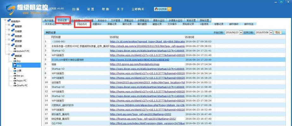This screenshot has width=292, height=126.
Task: Open the finance.qq.com URL link
Action: click(143, 118)
